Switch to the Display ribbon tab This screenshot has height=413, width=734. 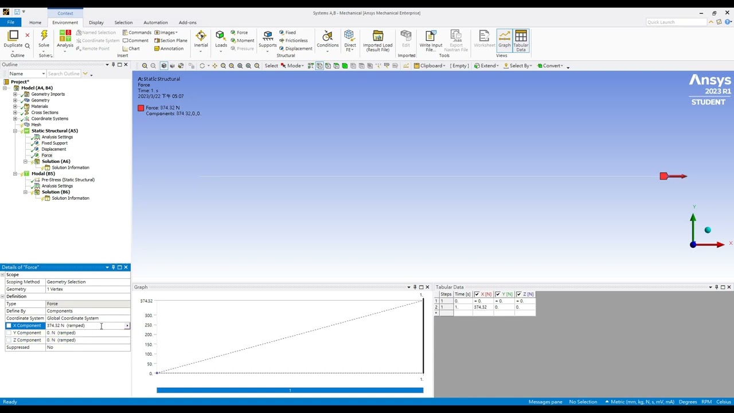coord(96,22)
